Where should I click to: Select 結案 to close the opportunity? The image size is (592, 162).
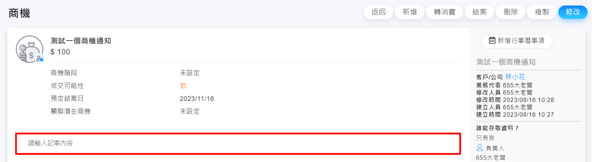479,12
